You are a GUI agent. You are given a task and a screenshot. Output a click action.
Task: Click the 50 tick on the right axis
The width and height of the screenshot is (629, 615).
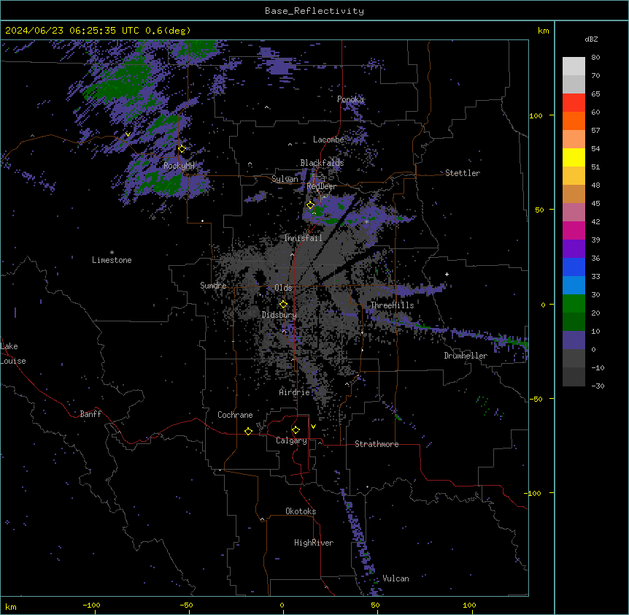click(x=539, y=210)
